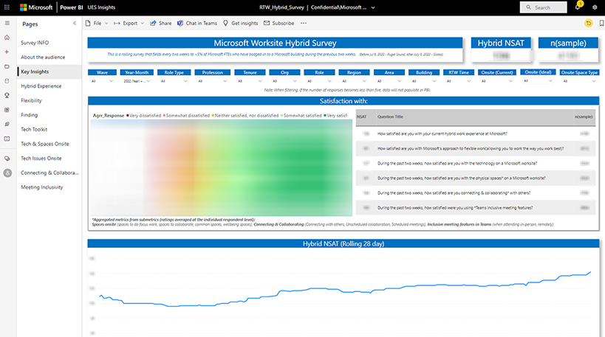Image resolution: width=605 pixels, height=337 pixels.
Task: Click Get insights
Action: (x=240, y=23)
